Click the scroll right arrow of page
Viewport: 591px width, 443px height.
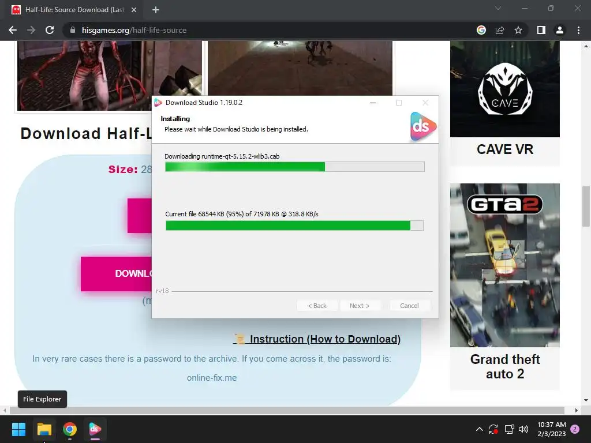point(577,410)
